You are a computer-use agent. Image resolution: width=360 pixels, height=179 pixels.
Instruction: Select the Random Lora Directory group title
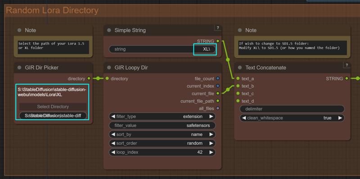point(52,10)
